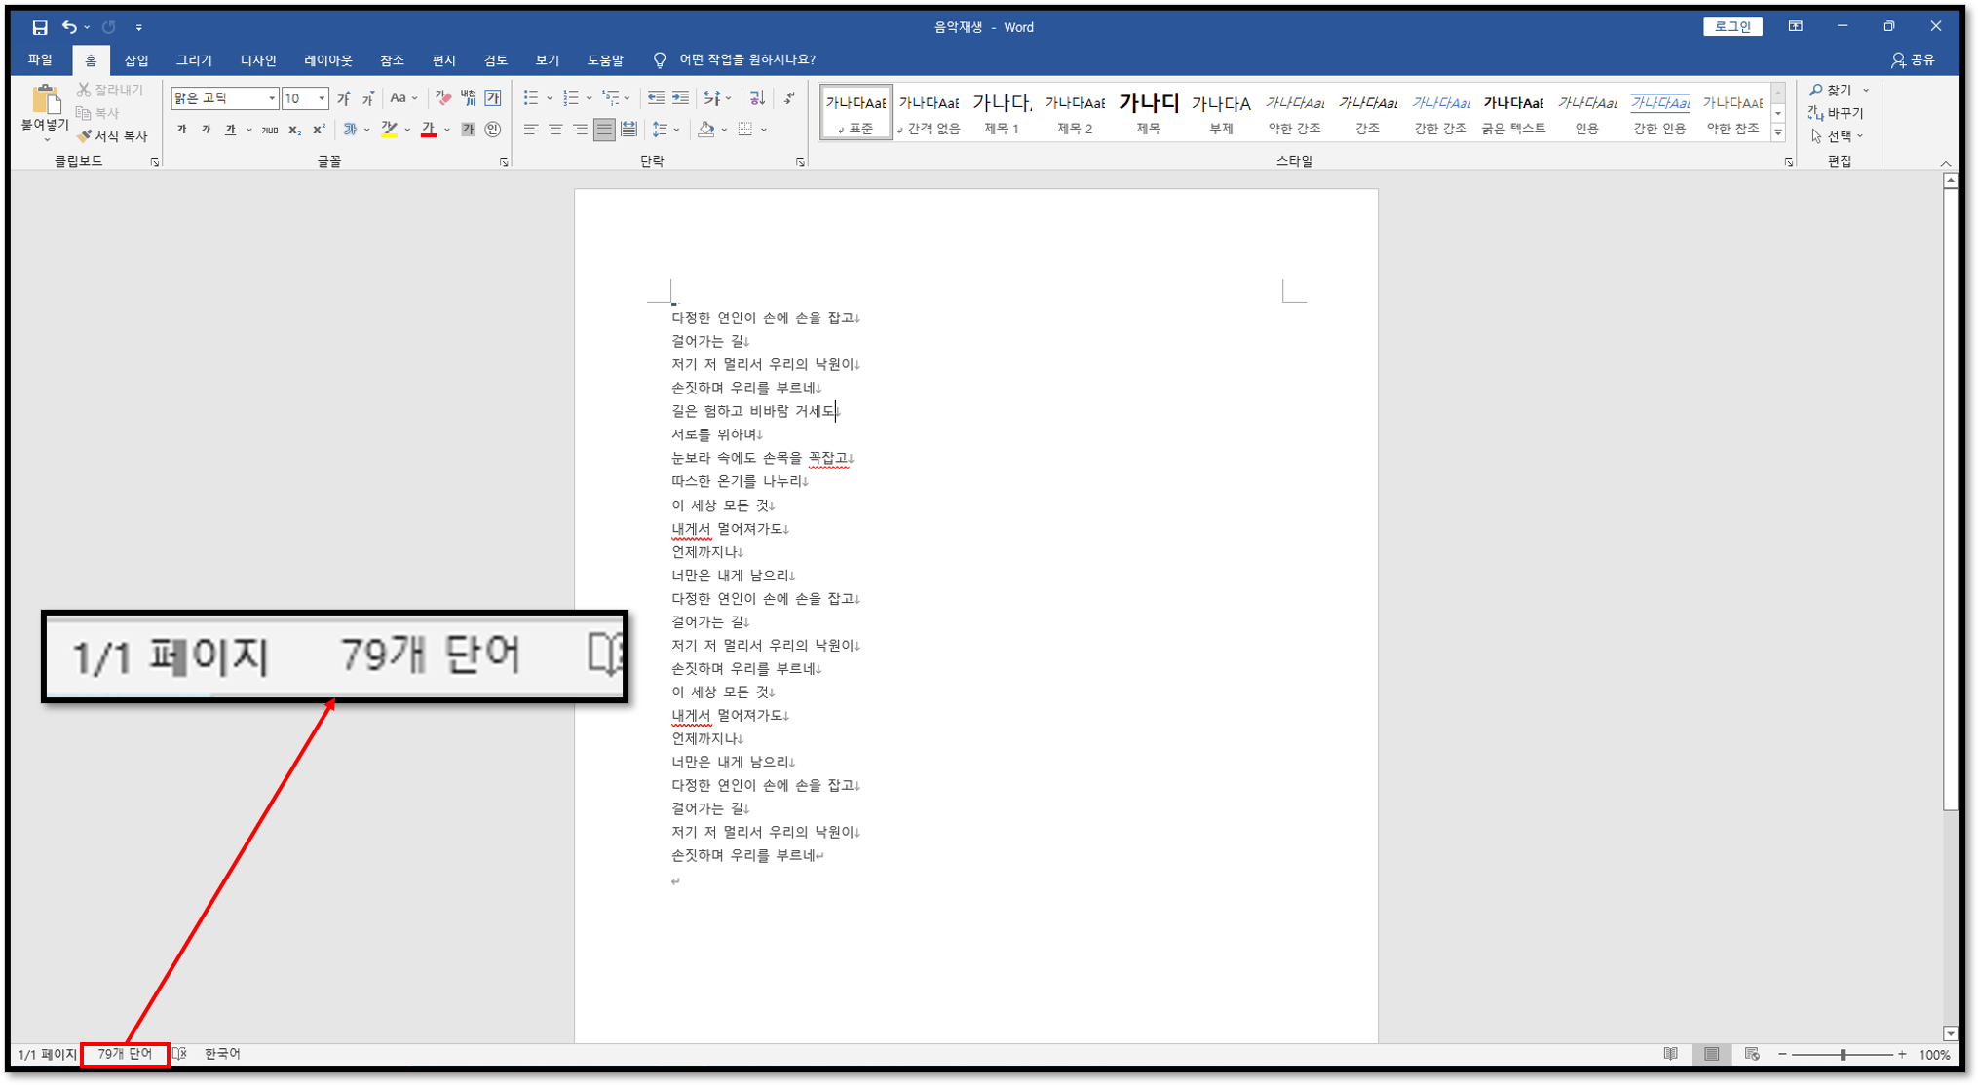Open bullet list dropdown arrow
The width and height of the screenshot is (1978, 1085).
(x=550, y=98)
